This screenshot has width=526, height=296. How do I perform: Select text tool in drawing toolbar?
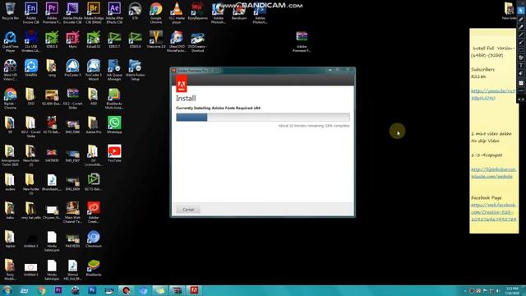[521, 66]
